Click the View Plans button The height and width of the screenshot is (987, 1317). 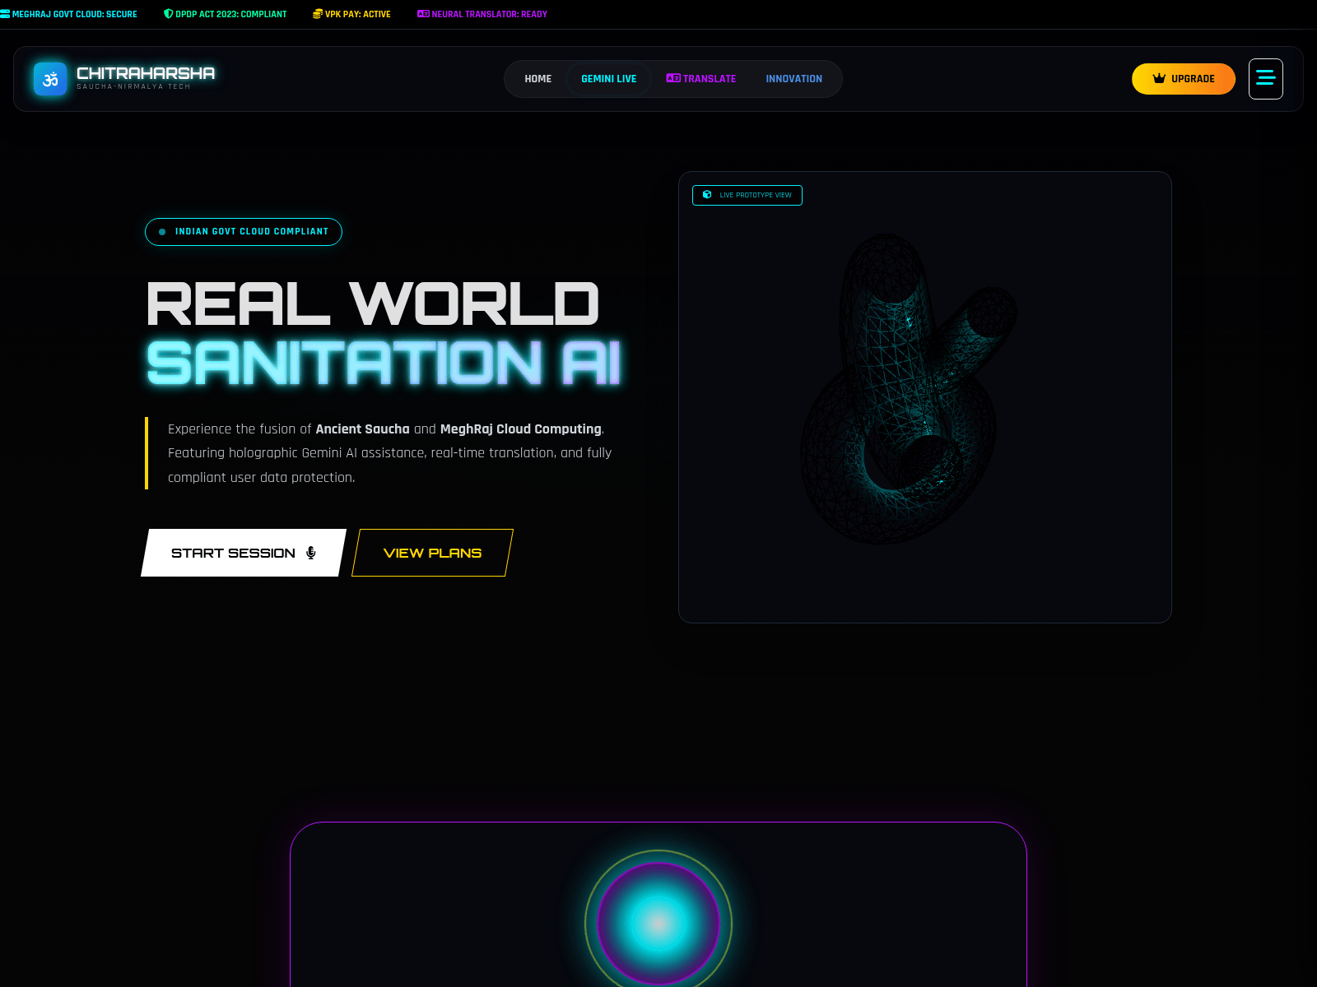432,553
